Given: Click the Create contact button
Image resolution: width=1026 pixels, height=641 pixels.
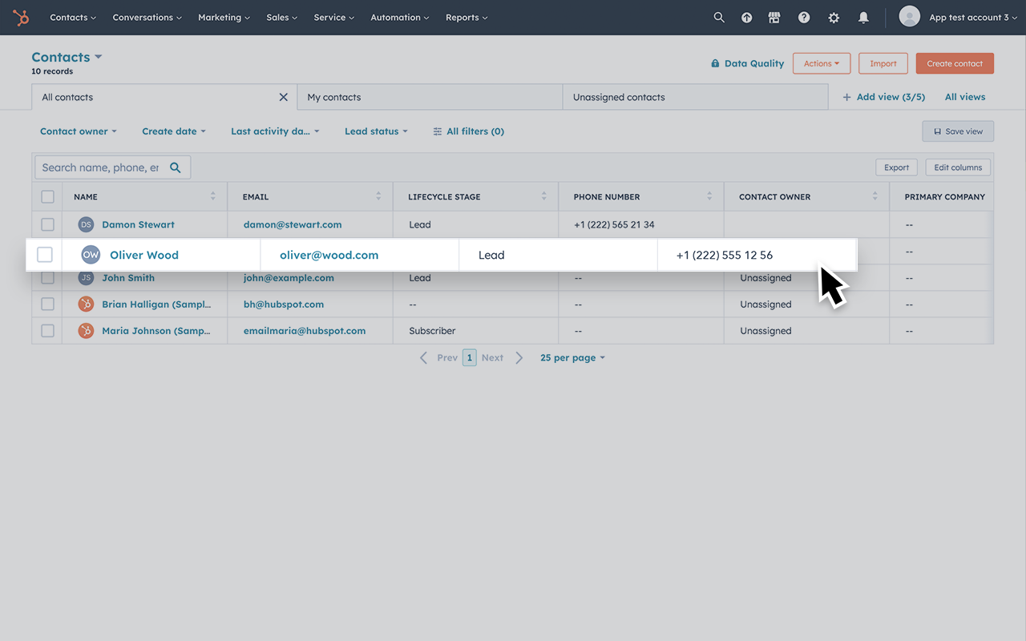Looking at the screenshot, I should [x=955, y=62].
